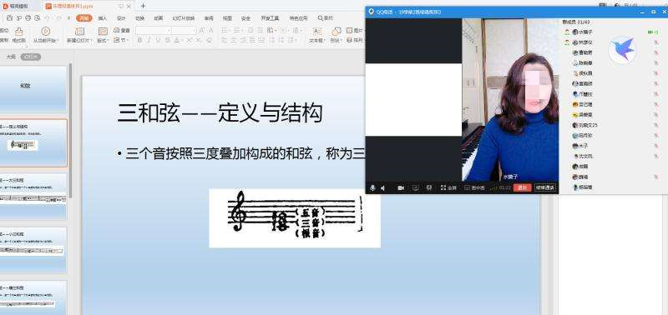Viewport: 668px width, 315px height.
Task: Toggle the camera in the QQ call
Action: 401,187
